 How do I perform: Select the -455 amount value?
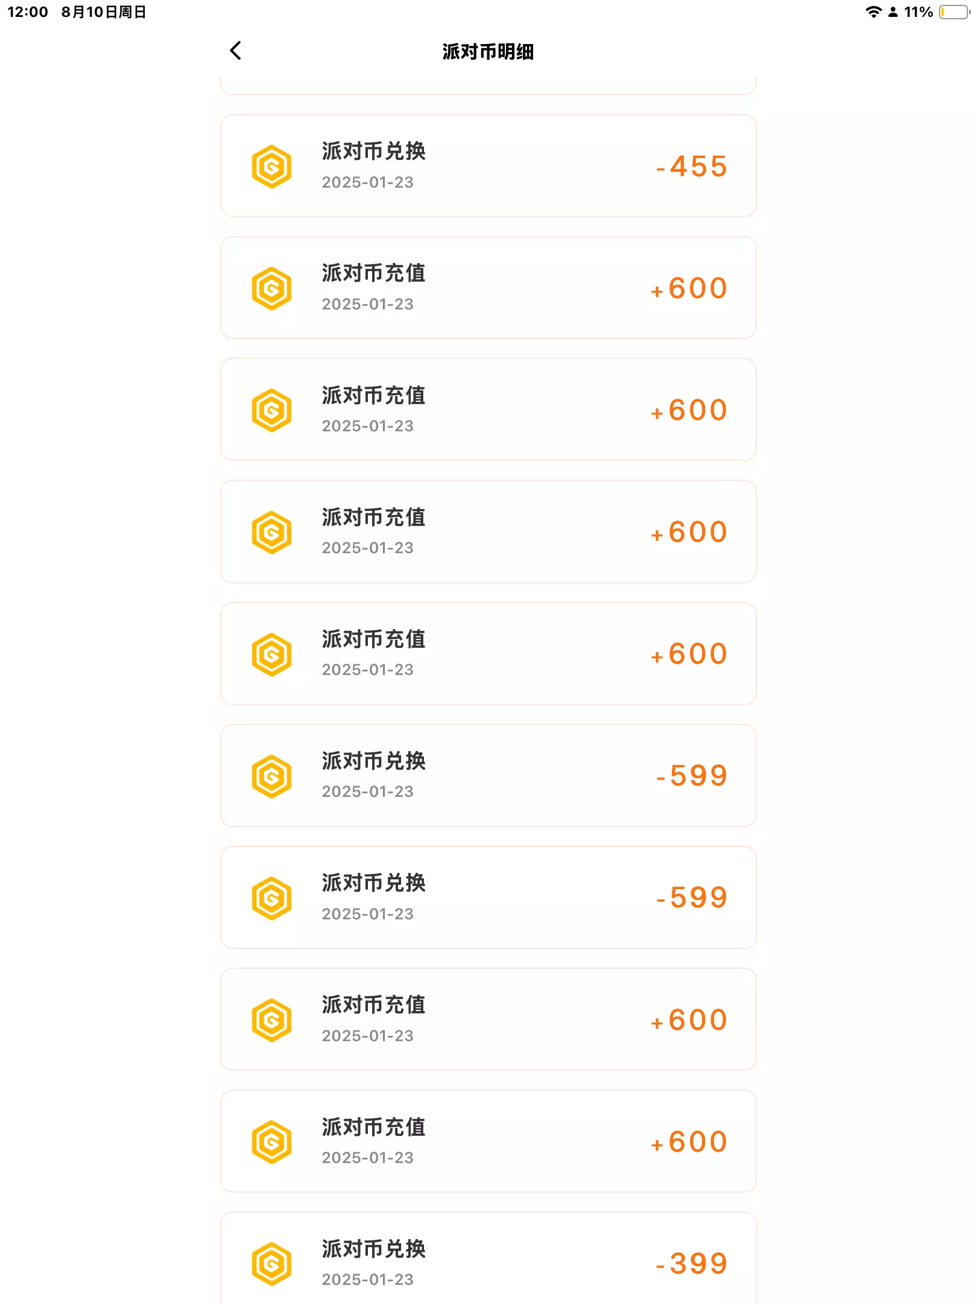(x=692, y=166)
